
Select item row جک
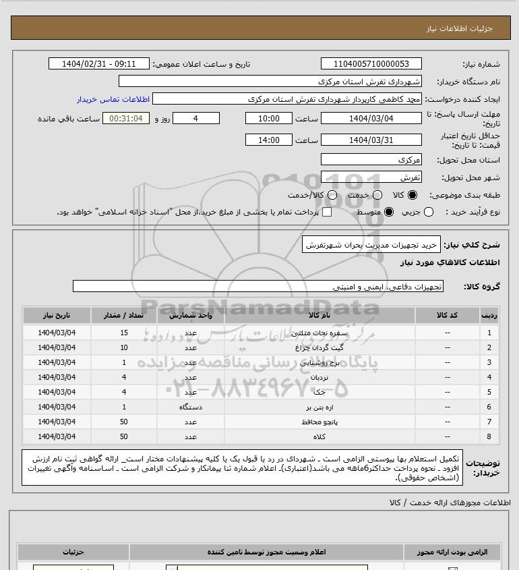point(261,392)
